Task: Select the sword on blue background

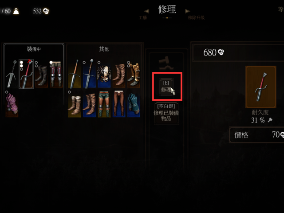Action: tap(89, 74)
